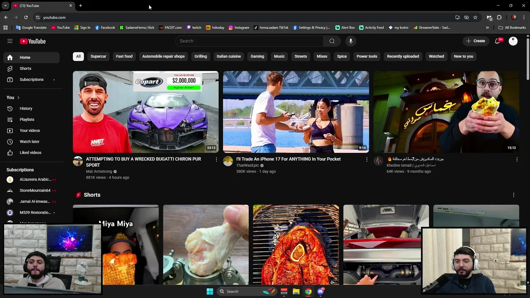The height and width of the screenshot is (298, 530).
Task: Open the account avatar menu
Action: (x=513, y=41)
